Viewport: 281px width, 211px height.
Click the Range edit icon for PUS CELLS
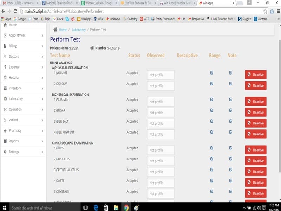[212, 159]
